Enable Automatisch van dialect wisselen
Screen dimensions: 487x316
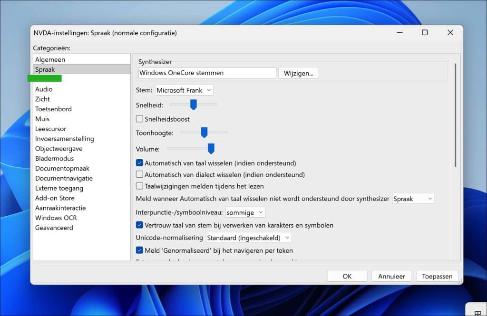pos(140,174)
